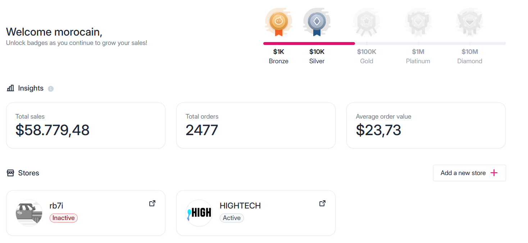Click the Insights info icon
This screenshot has height=243, width=528.
pyautogui.click(x=51, y=89)
